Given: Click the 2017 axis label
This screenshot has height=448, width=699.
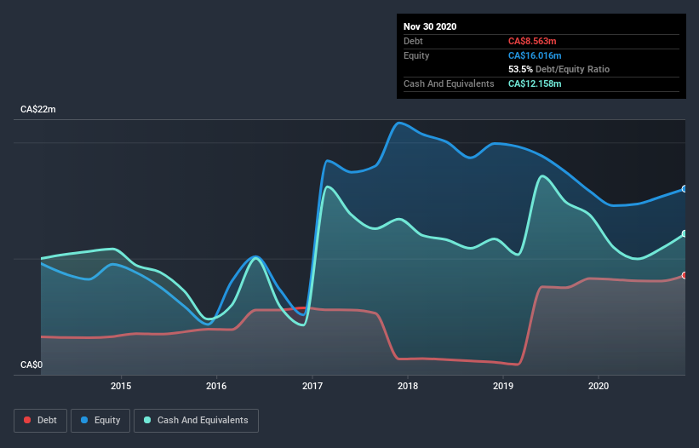Looking at the screenshot, I should pyautogui.click(x=312, y=386).
